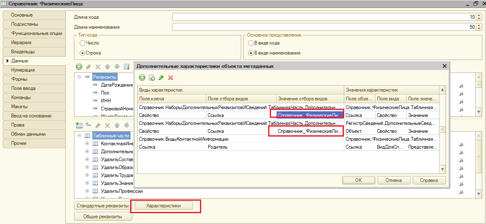Image resolution: width=486 pixels, height=224 pixels.
Task: Open the Обмен данными tab
Action: (x=34, y=134)
